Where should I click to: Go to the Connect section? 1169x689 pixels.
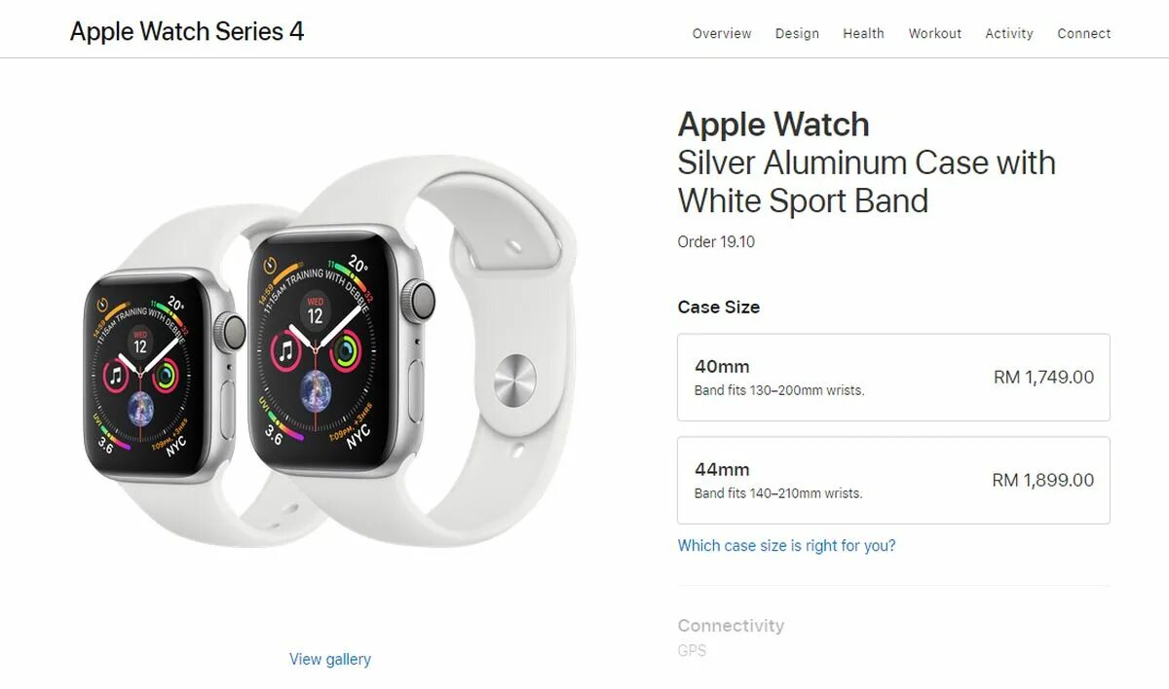tap(1084, 33)
